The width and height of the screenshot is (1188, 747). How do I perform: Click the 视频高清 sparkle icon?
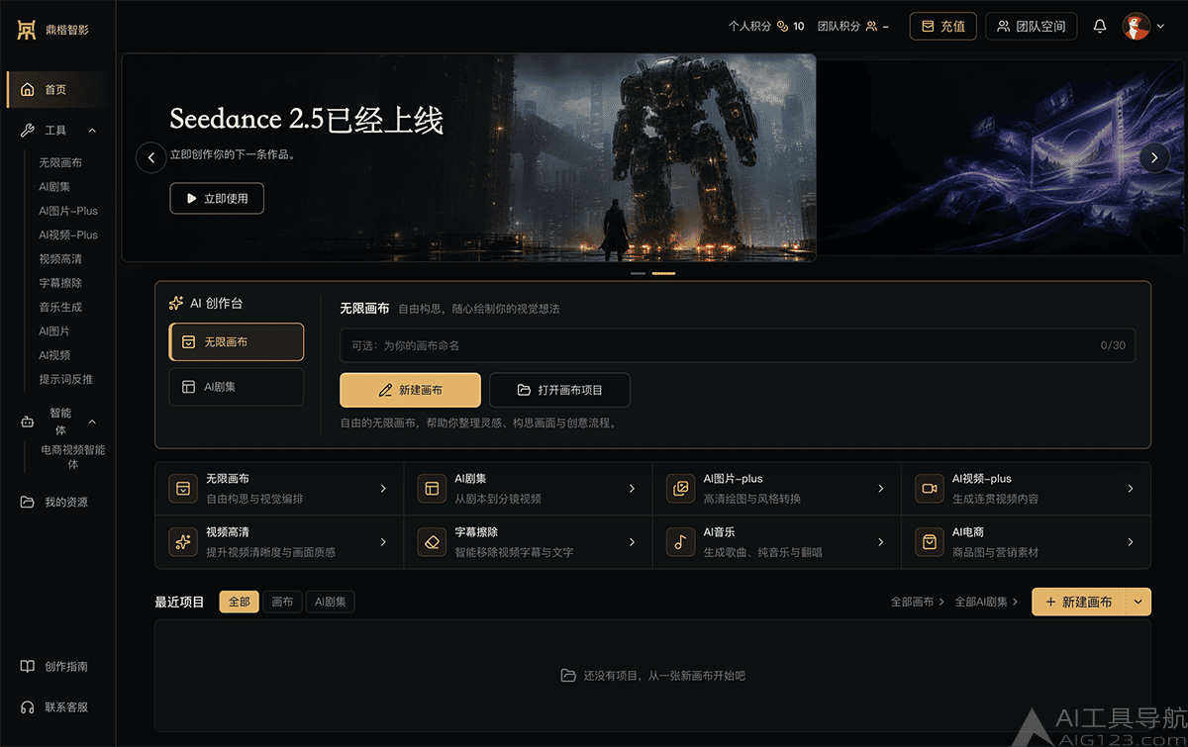183,542
